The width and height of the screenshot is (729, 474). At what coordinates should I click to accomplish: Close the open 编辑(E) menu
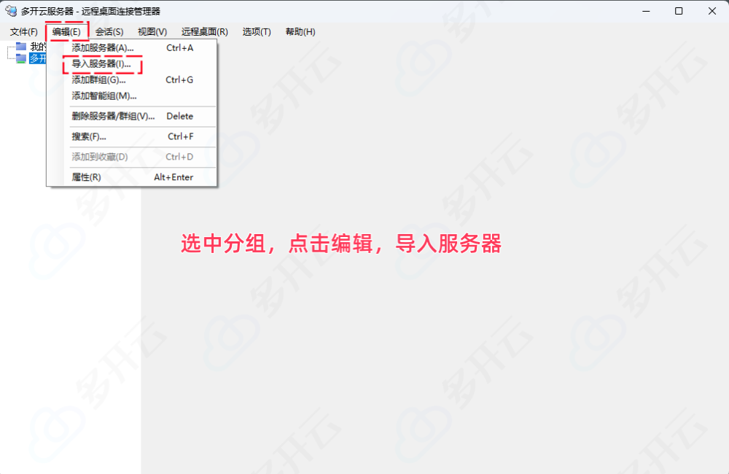click(66, 32)
